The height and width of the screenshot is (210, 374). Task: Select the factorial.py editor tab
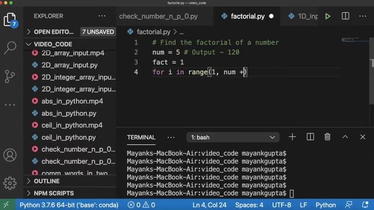247,16
